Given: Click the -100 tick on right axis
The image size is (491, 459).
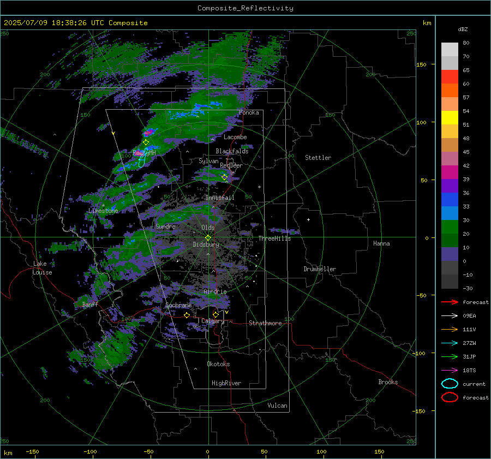Looking at the screenshot, I should point(418,353).
